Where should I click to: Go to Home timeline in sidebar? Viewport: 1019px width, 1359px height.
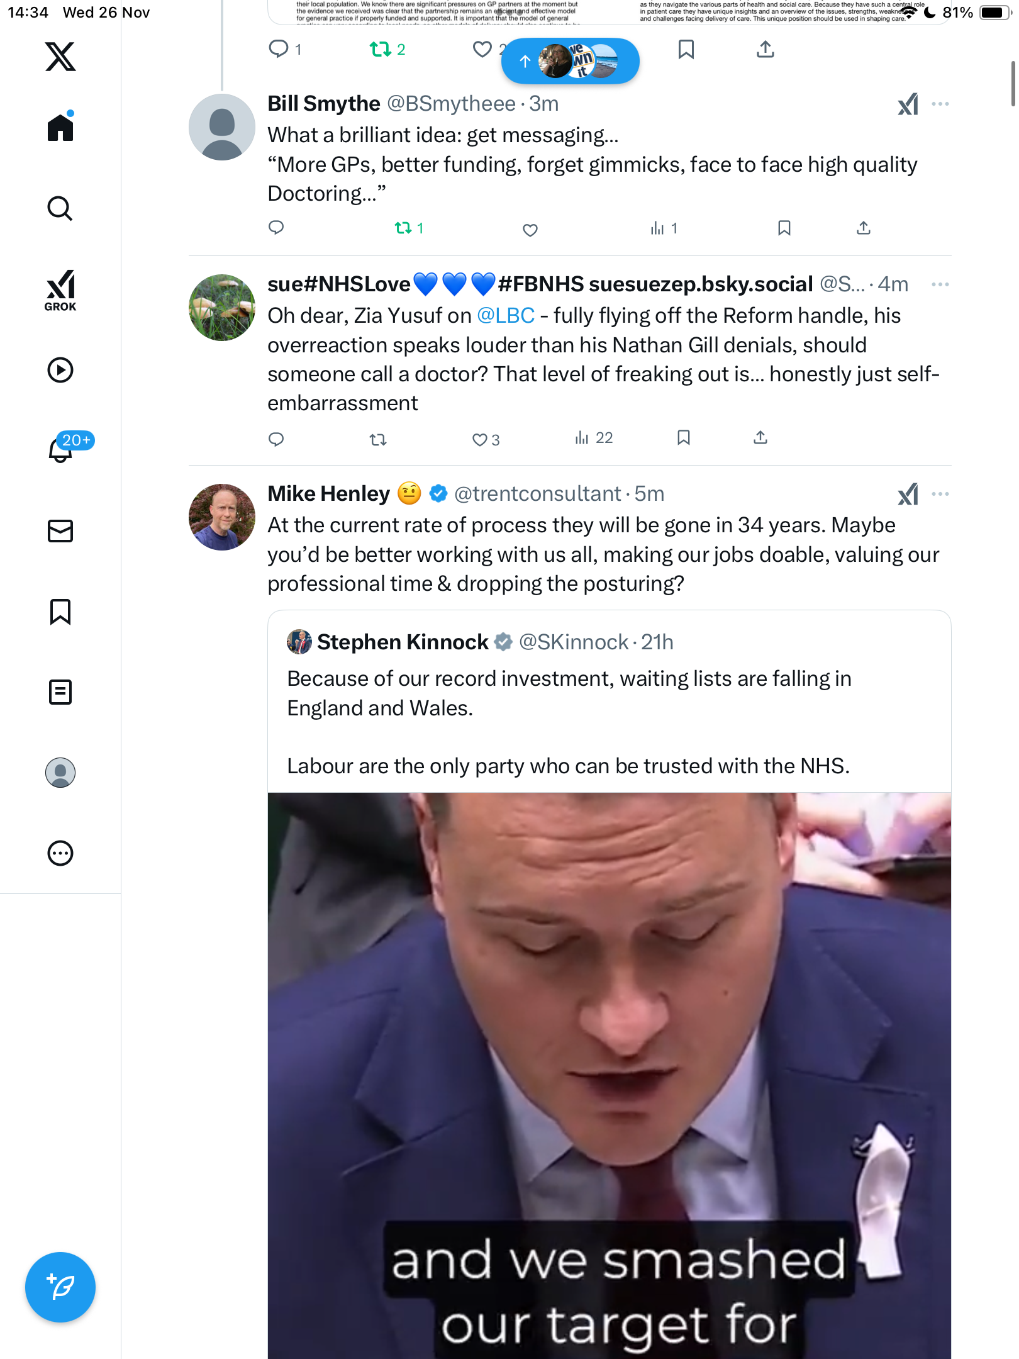pyautogui.click(x=60, y=128)
